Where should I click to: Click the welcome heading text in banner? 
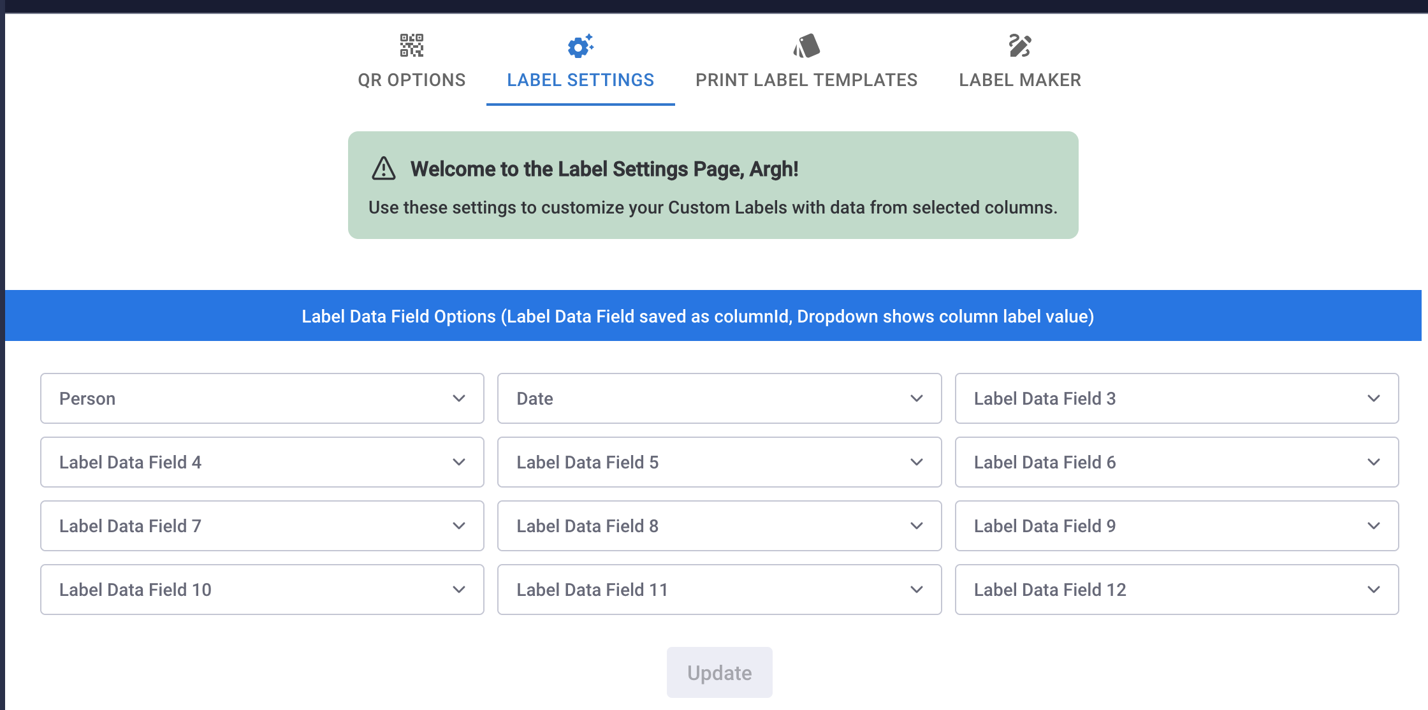click(604, 169)
